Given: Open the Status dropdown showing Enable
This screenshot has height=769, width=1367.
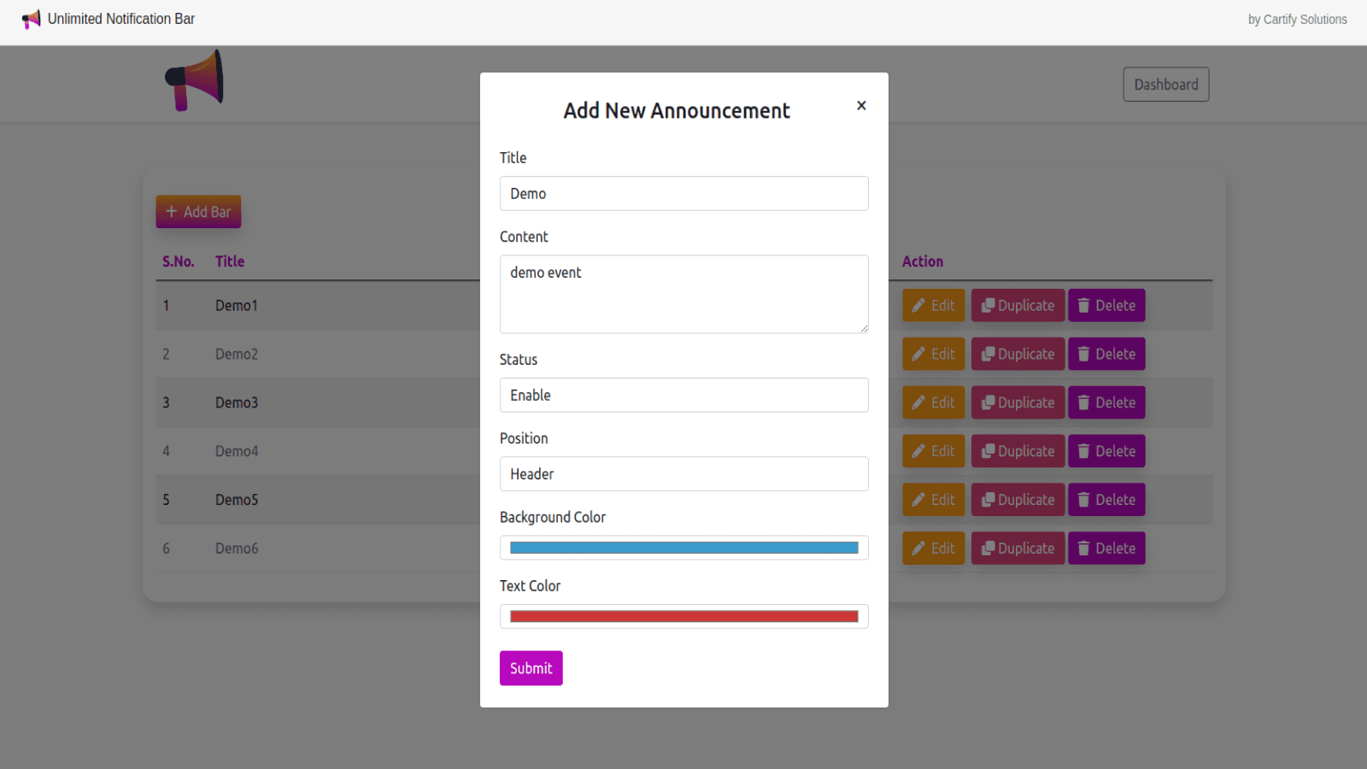Looking at the screenshot, I should click(683, 395).
